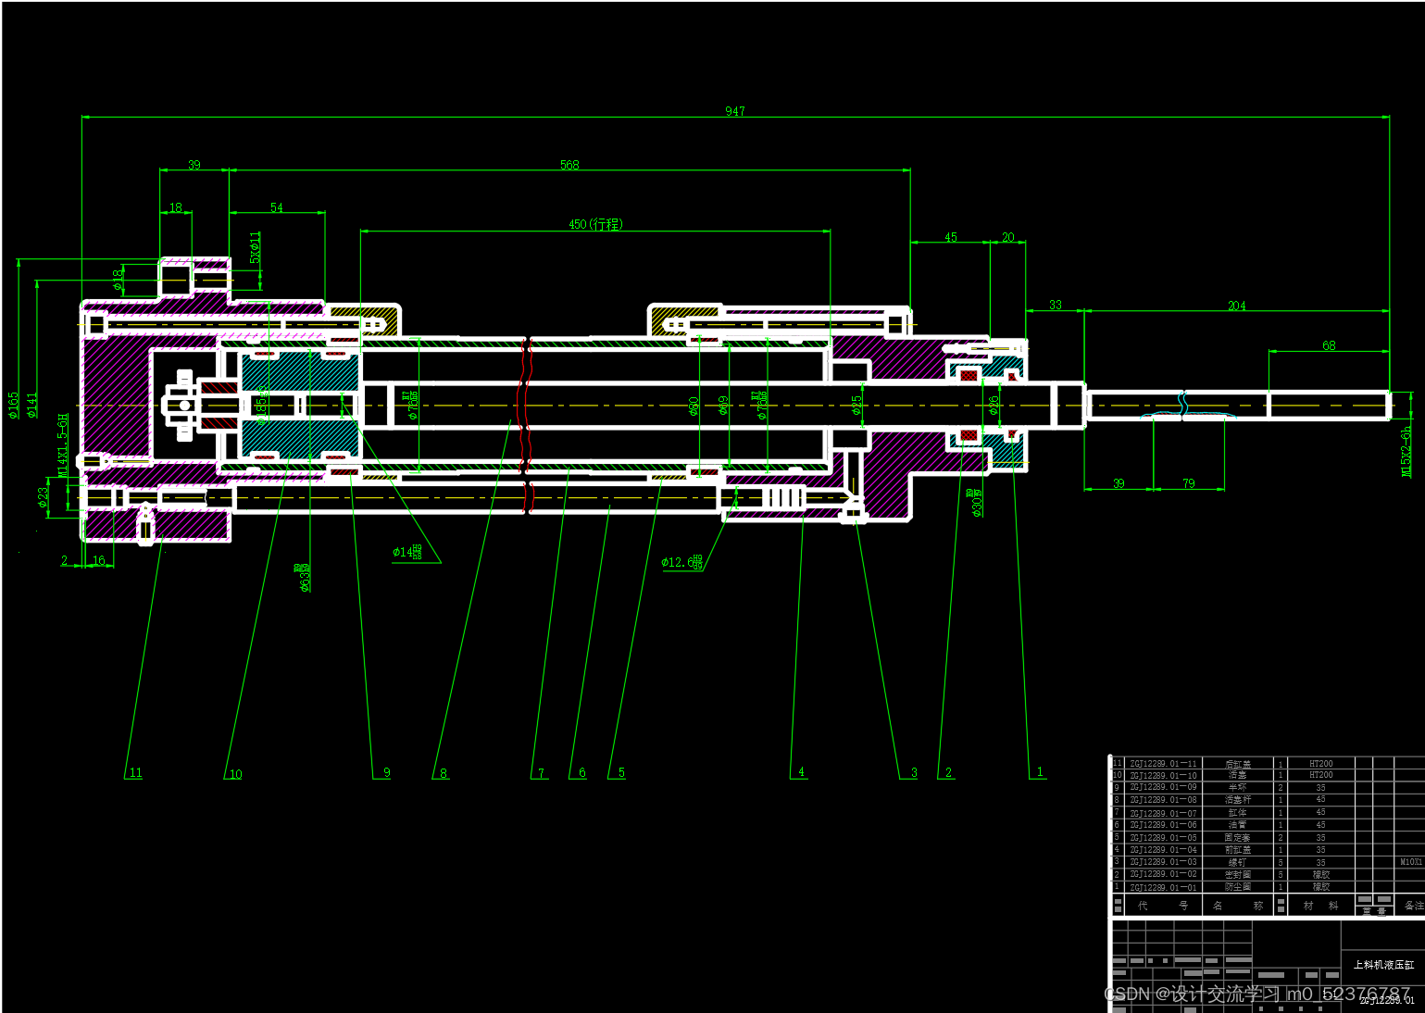Click the φ14 fit annotation
1425x1013 pixels.
[406, 552]
